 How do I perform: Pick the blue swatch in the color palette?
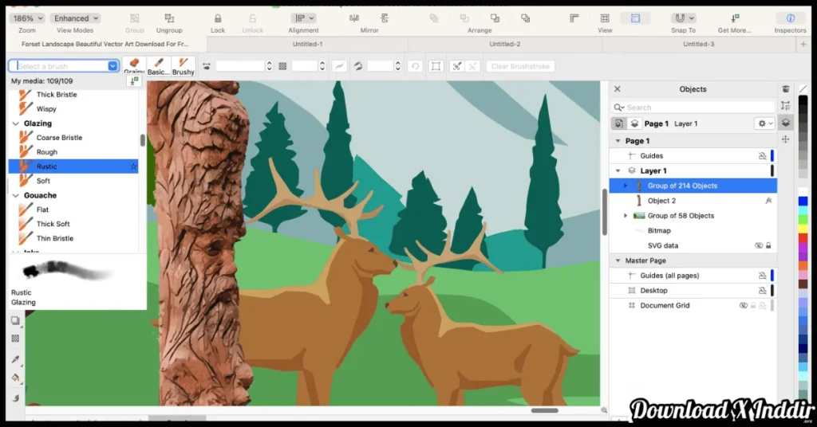pos(803,202)
